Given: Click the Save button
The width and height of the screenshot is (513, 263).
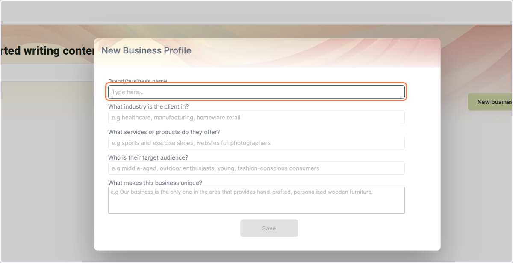Looking at the screenshot, I should (269, 228).
